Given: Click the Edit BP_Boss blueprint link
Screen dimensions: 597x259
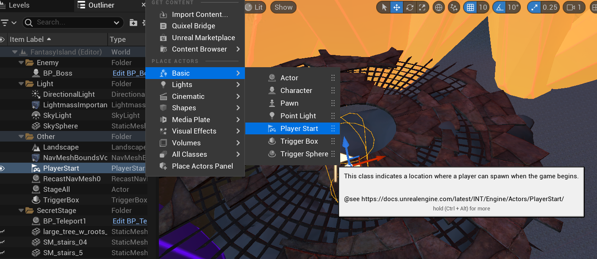Looking at the screenshot, I should pyautogui.click(x=130, y=73).
